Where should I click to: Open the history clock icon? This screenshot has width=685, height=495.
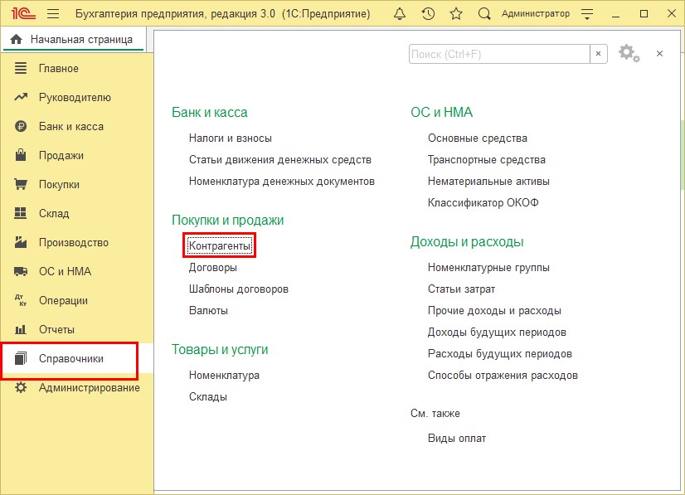pyautogui.click(x=428, y=14)
